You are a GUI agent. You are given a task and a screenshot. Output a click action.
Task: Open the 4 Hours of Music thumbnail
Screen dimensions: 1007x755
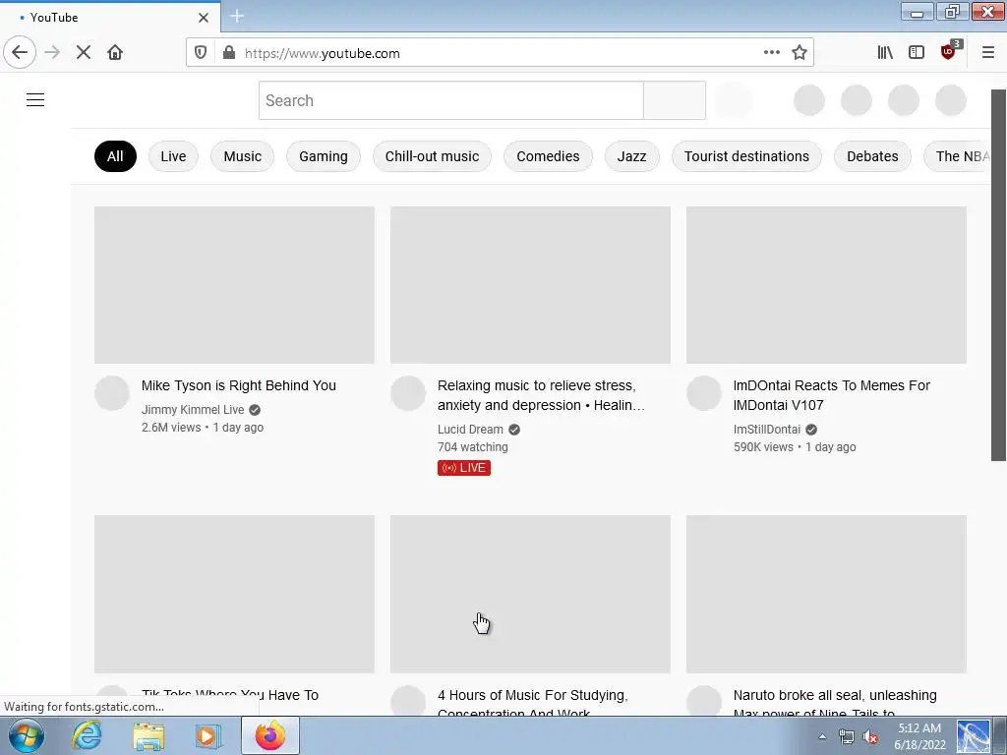[530, 594]
